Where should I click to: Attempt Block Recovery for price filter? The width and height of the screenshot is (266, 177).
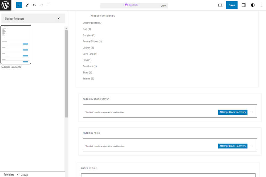point(233,146)
